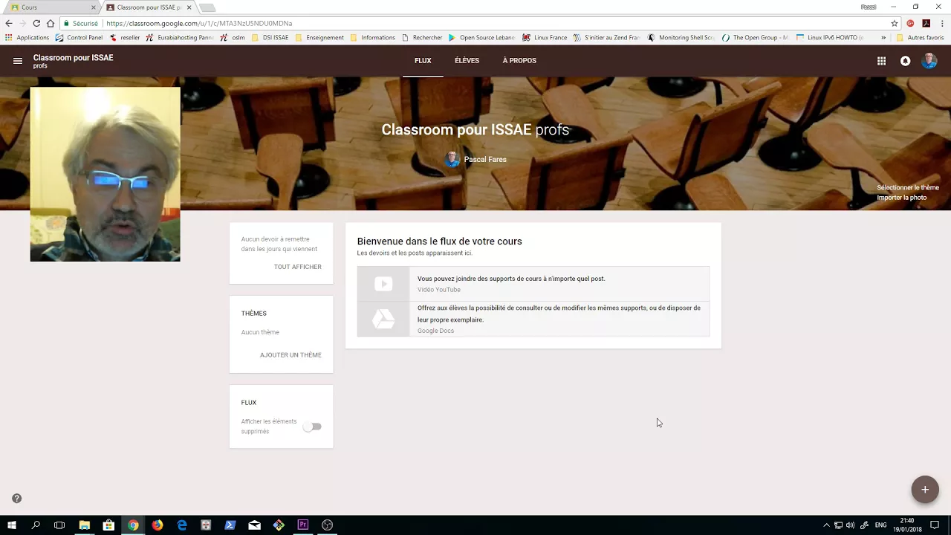Screen dimensions: 951x535
Task: Open Task View in the taskbar
Action: 59,525
